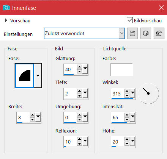
Task: Expand the Vorschau disclosure triangle
Action: click(6, 20)
